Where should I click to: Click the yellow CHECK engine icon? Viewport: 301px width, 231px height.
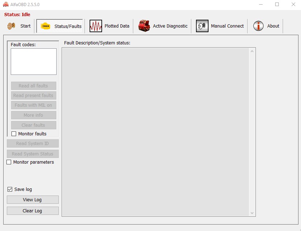pyautogui.click(x=46, y=26)
